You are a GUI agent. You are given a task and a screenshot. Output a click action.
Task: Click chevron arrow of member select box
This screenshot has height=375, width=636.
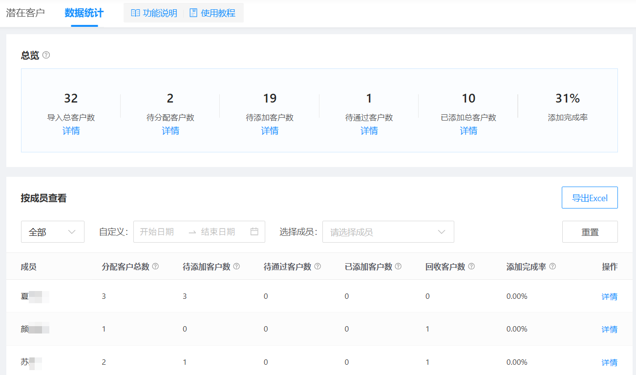point(442,232)
